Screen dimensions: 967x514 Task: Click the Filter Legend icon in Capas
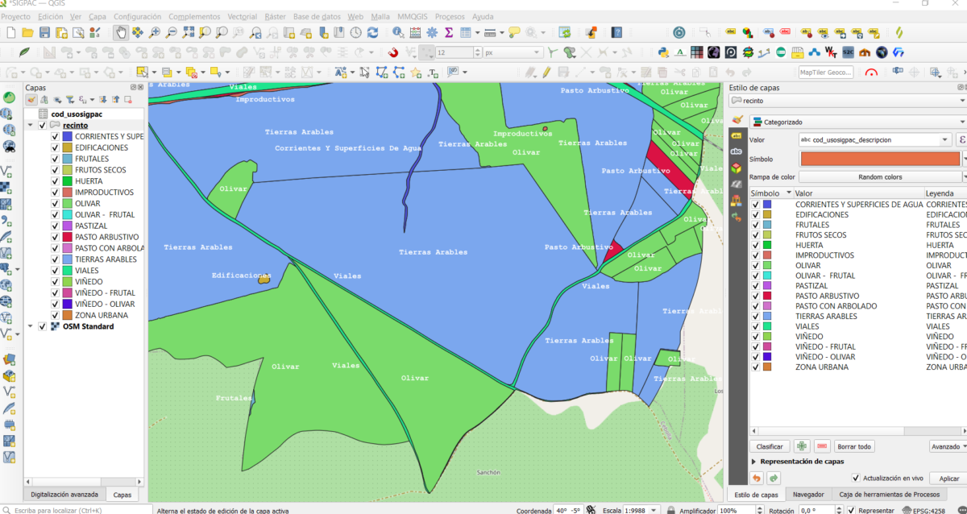click(70, 99)
